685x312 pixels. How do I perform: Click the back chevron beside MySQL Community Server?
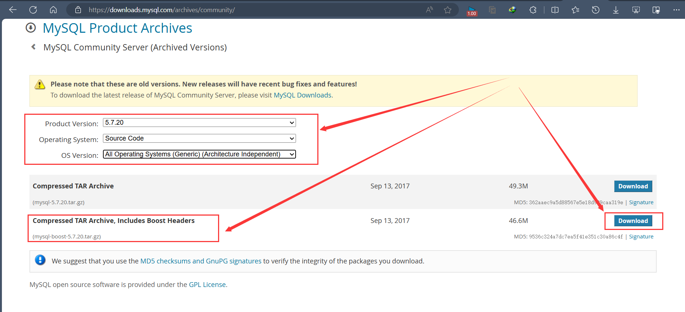click(x=33, y=47)
